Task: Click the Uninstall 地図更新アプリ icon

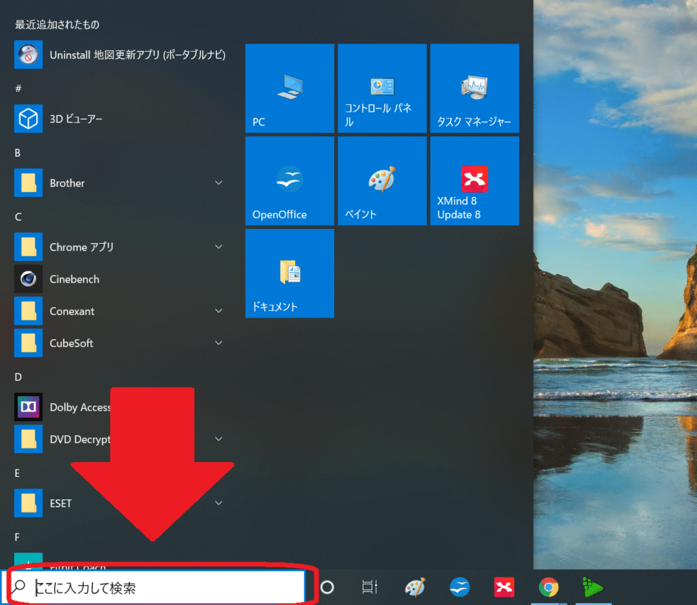Action: click(x=29, y=55)
